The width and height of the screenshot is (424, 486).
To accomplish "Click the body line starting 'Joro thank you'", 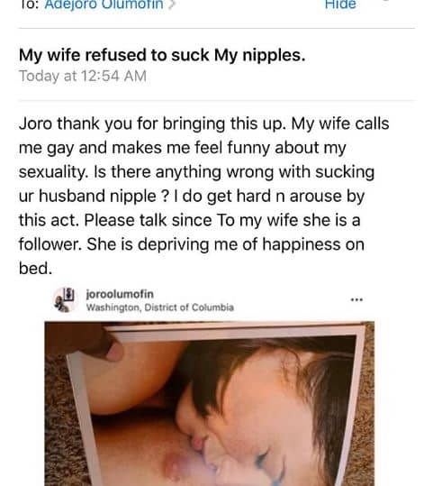I will click(203, 124).
